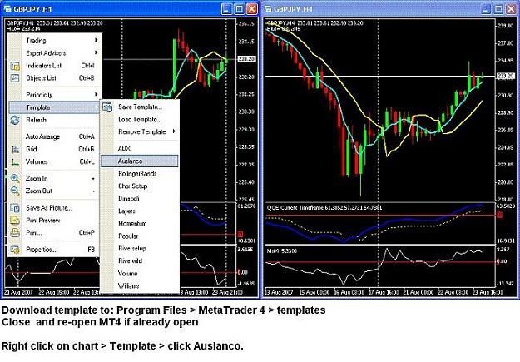This screenshot has width=520, height=362.
Task: Click the Zoom In magnifier icon
Action: pos(15,179)
